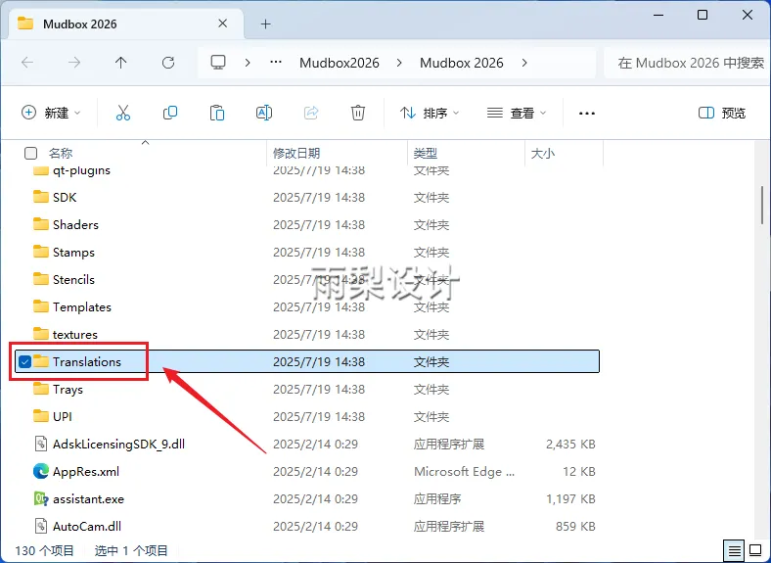Click the search box 在 Mudbox 2026 中搜索

(x=687, y=63)
